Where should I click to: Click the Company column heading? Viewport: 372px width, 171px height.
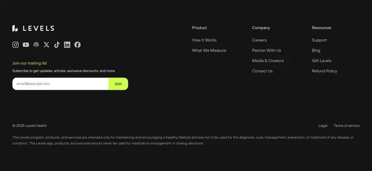pos(261,28)
